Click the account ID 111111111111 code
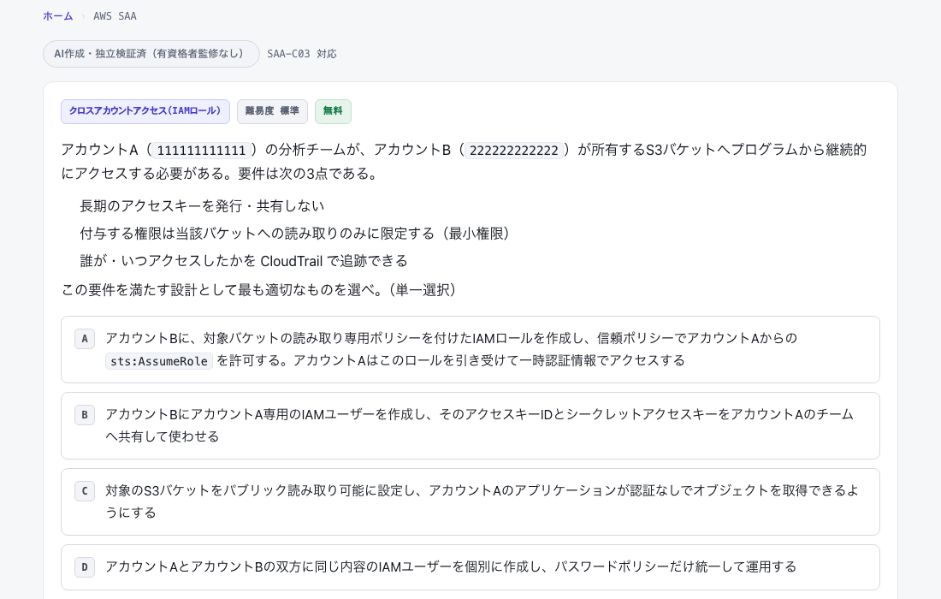Viewport: 941px width, 599px height. 201,150
